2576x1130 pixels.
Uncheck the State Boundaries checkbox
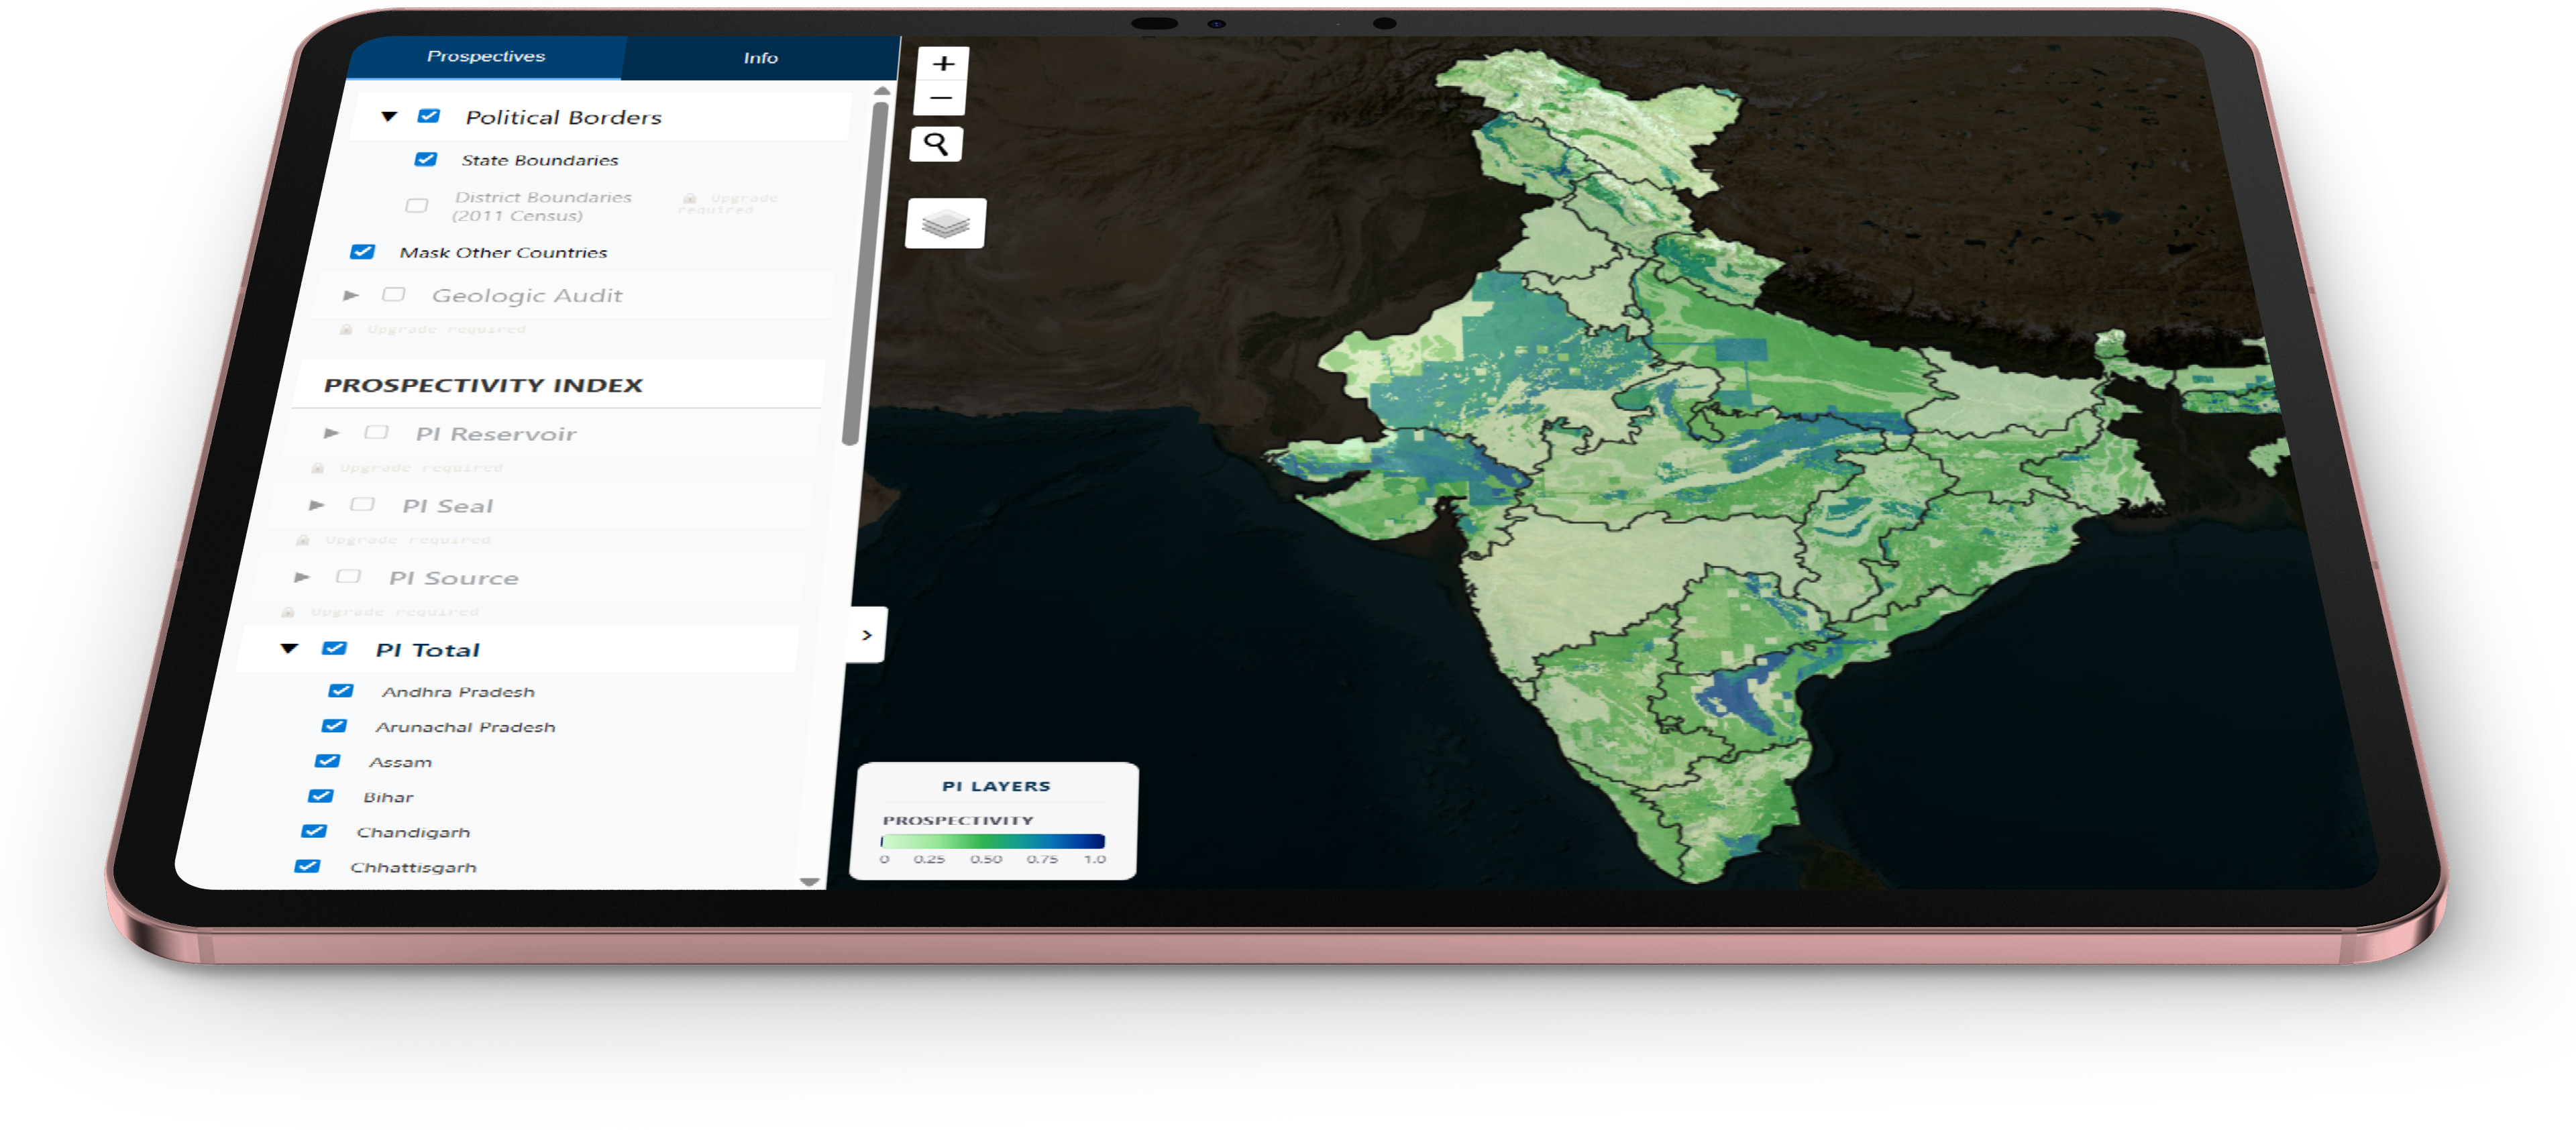(426, 159)
